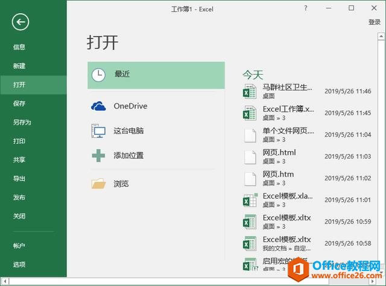Image resolution: width=386 pixels, height=286 pixels.
Task: Click horizontal scrollbar left arrow
Action: [x=5, y=281]
